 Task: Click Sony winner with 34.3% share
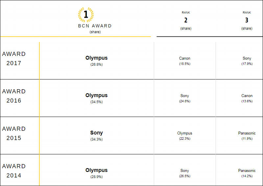(x=96, y=135)
